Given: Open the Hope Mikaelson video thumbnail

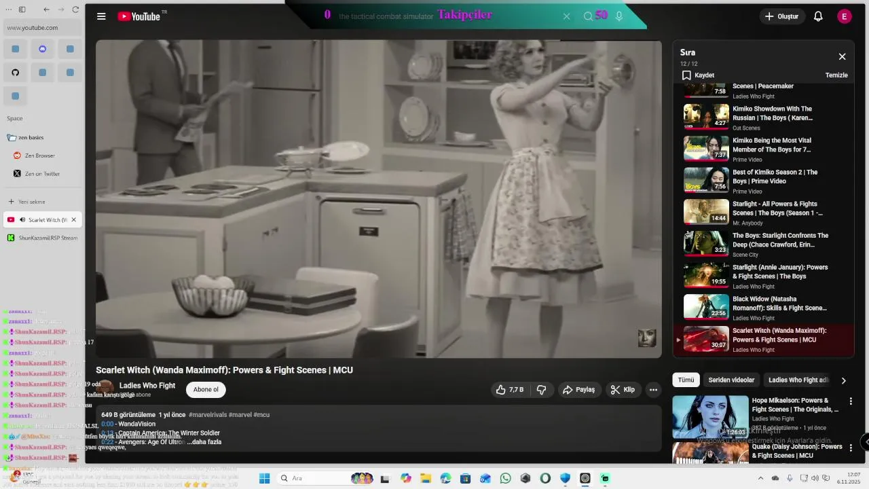Looking at the screenshot, I should 710,416.
